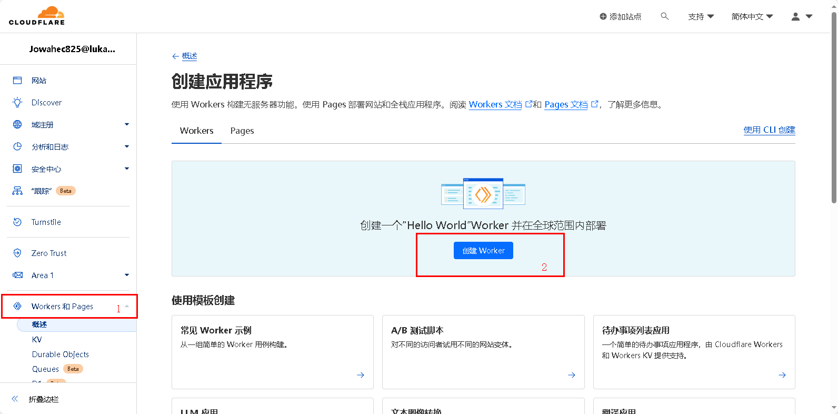Collapse the Workers 和 Pages section arrow

tap(127, 307)
